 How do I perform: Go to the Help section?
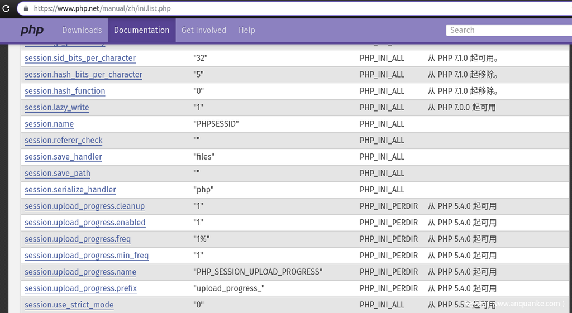[x=247, y=30]
